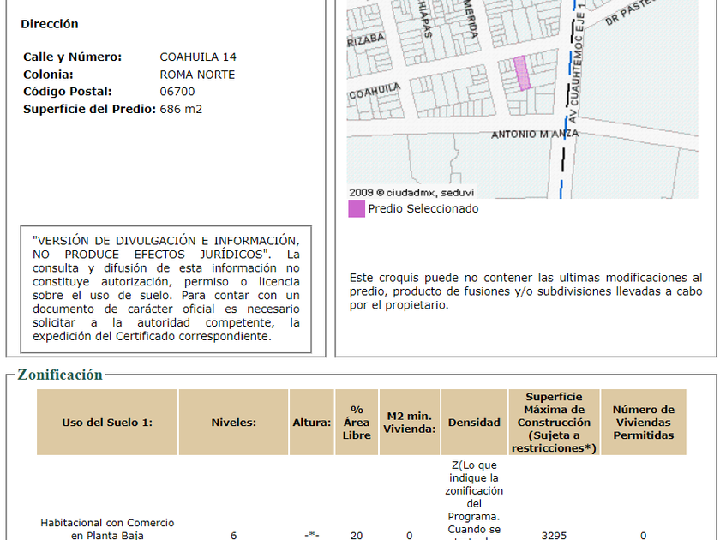Click the M2 min. Vivienda column header
This screenshot has height=540, width=720.
(409, 422)
